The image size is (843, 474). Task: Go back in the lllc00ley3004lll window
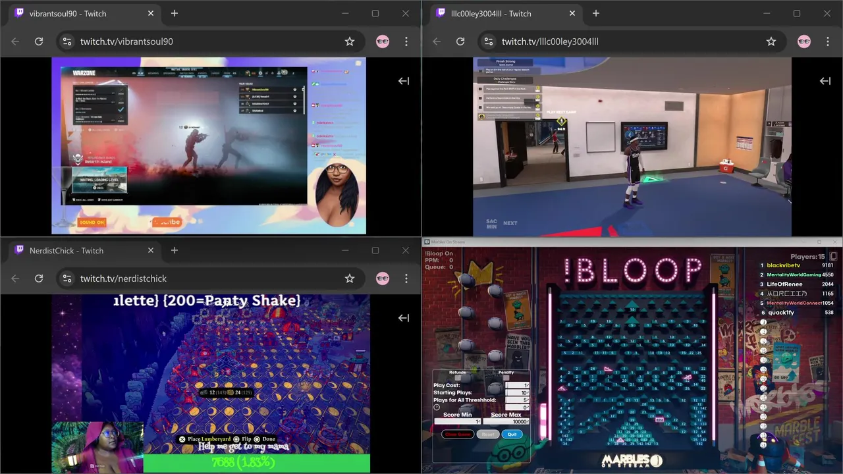pyautogui.click(x=437, y=41)
